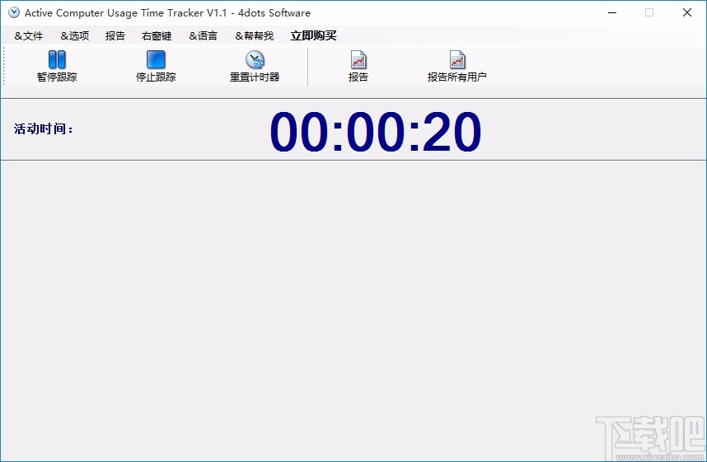Open the &帮帮我 help menu

[x=255, y=35]
